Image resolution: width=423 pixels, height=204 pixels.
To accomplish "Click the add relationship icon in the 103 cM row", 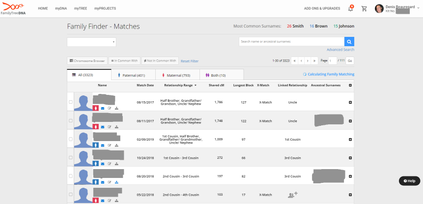I will (292, 195).
